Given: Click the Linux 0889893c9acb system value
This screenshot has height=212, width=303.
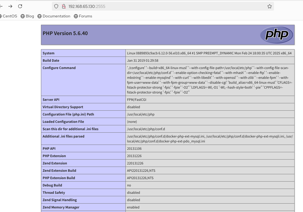Looking at the screenshot, I should point(209,53).
